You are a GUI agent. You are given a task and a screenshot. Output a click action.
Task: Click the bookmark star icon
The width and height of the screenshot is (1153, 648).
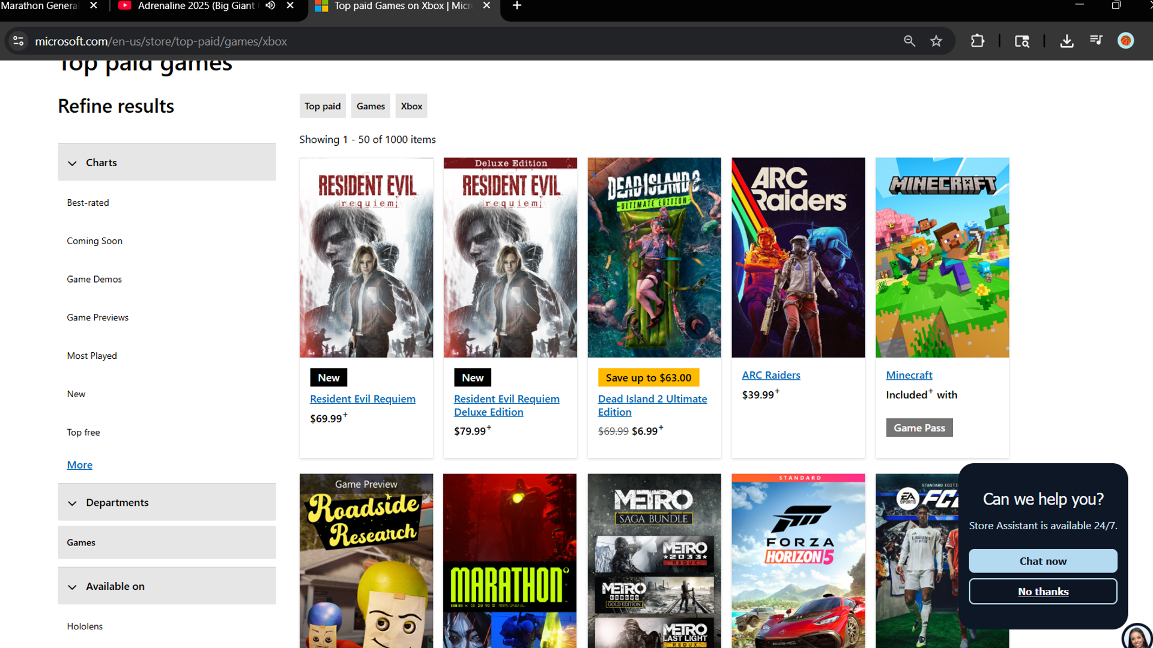coord(936,41)
